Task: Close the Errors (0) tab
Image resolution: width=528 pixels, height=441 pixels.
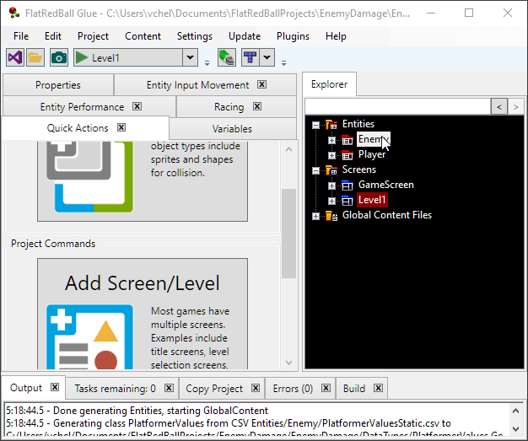Action: coord(325,389)
